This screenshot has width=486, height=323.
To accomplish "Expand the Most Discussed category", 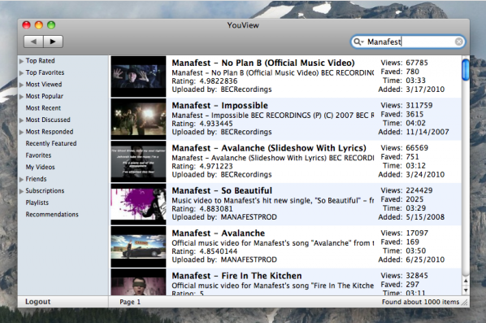I will point(21,120).
